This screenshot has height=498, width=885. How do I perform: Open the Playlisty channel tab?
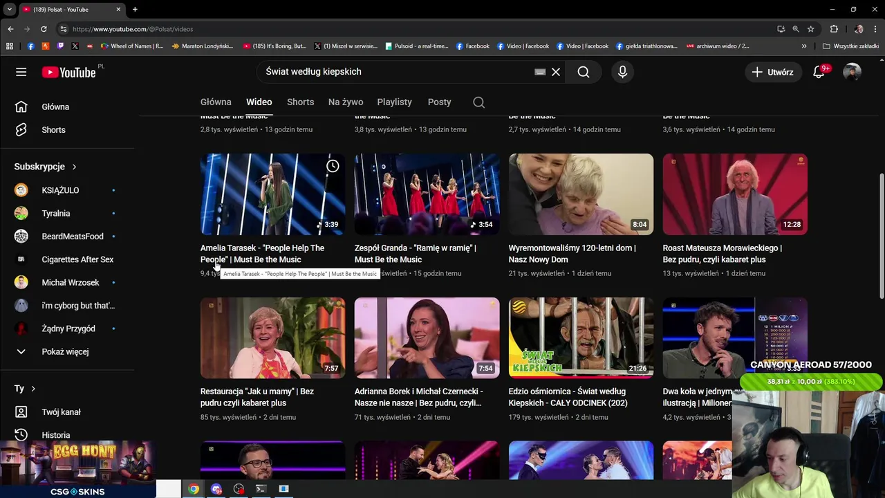click(395, 102)
